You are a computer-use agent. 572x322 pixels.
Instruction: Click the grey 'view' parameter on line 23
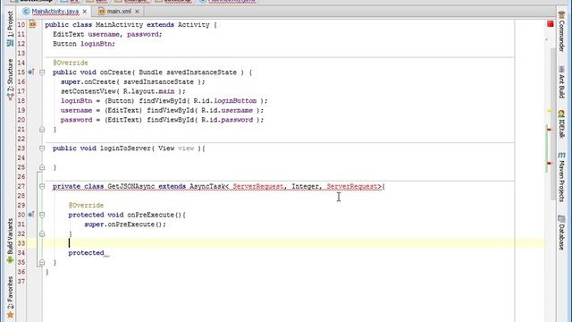coord(186,148)
